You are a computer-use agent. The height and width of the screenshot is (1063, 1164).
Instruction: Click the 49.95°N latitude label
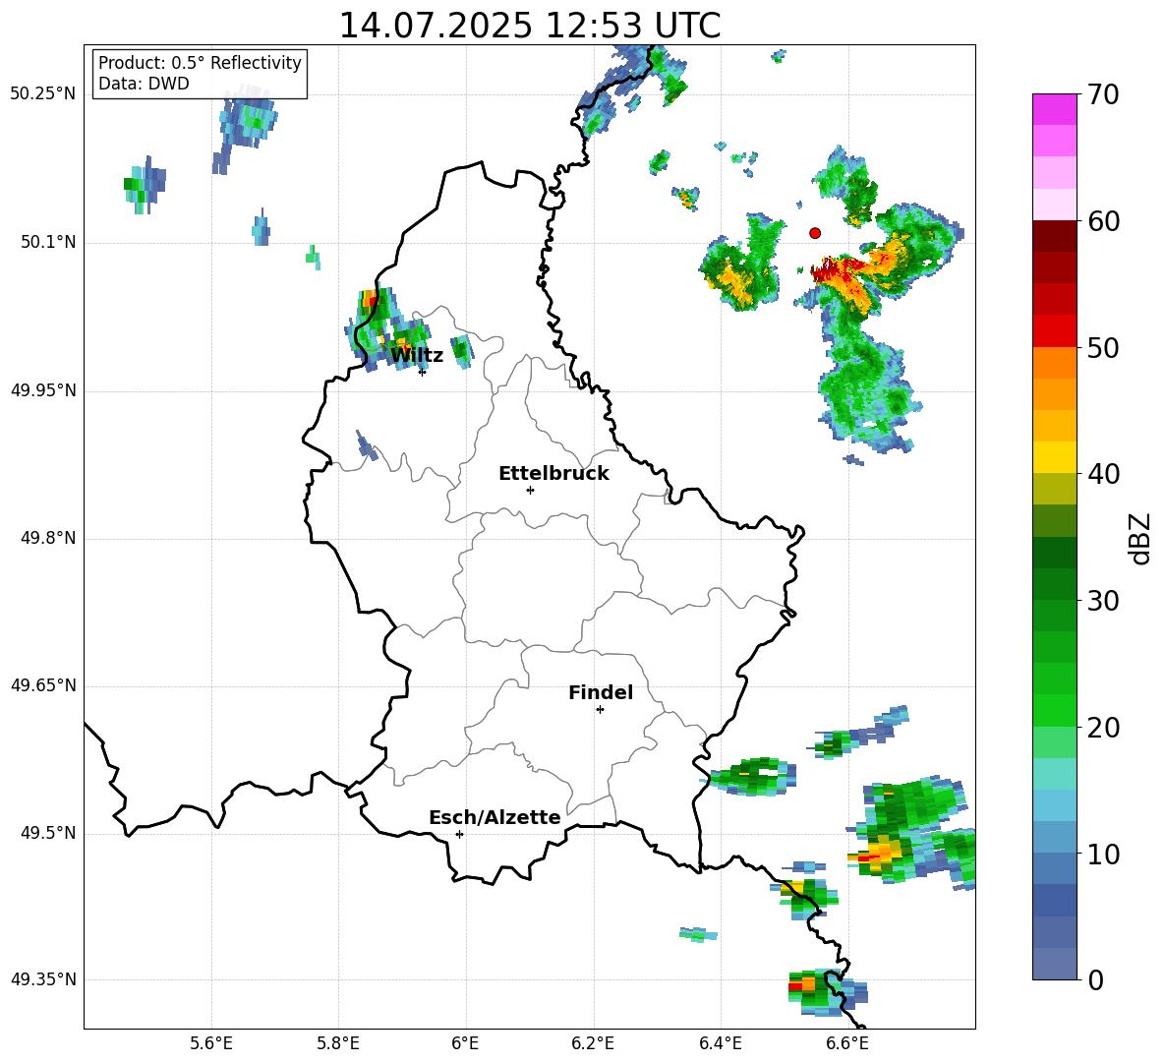click(43, 390)
